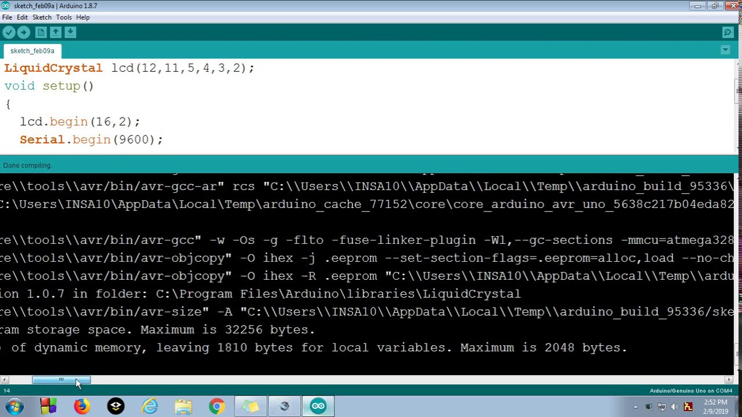
Task: Open the Sketch menu
Action: (x=42, y=17)
